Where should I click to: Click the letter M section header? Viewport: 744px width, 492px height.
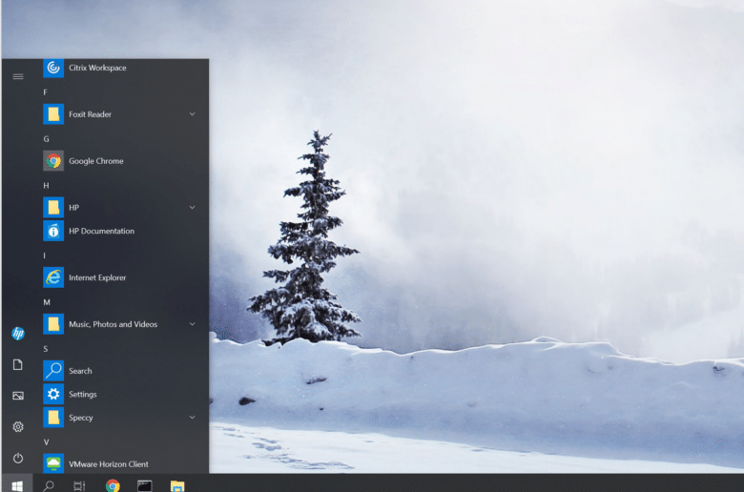(x=47, y=302)
